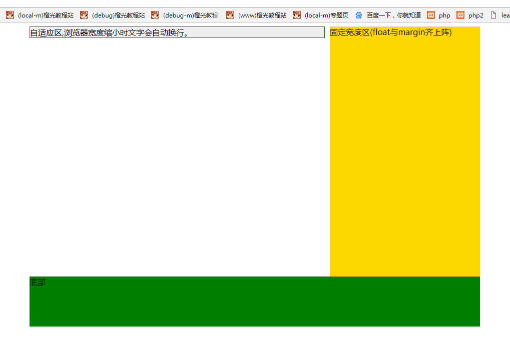Click the orange XAMPP icon beside php

tap(431, 15)
